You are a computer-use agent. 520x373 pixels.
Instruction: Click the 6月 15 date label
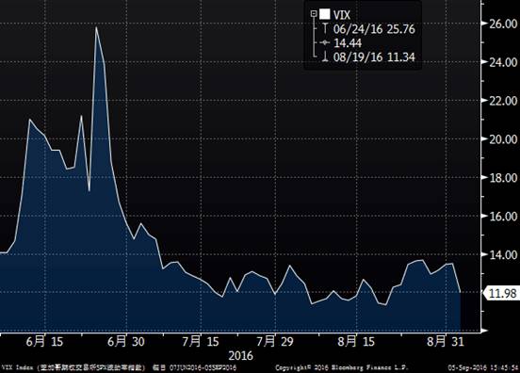(44, 341)
